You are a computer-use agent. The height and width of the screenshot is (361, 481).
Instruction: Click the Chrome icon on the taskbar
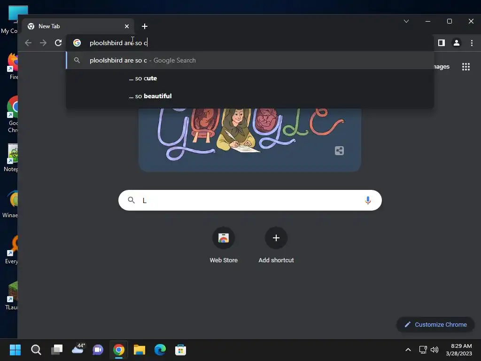point(119,350)
